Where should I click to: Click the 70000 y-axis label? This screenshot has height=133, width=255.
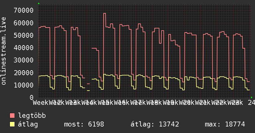click(24, 11)
